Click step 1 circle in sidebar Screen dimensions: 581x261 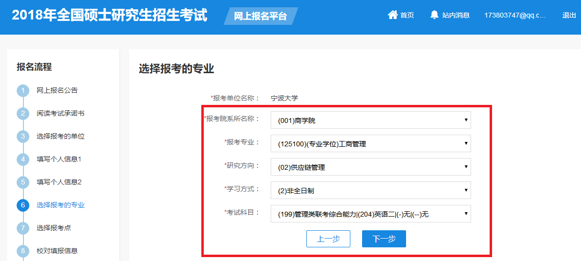point(23,91)
